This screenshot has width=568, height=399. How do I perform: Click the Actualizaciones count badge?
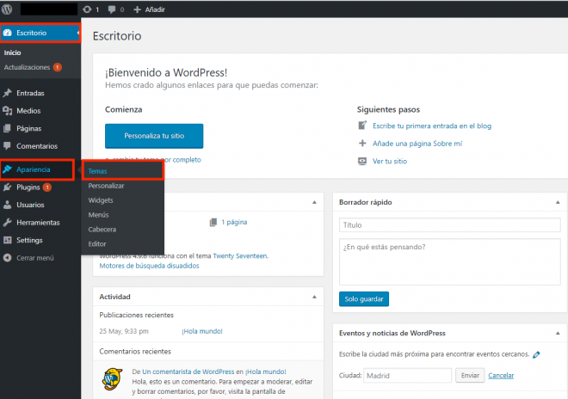(x=58, y=67)
